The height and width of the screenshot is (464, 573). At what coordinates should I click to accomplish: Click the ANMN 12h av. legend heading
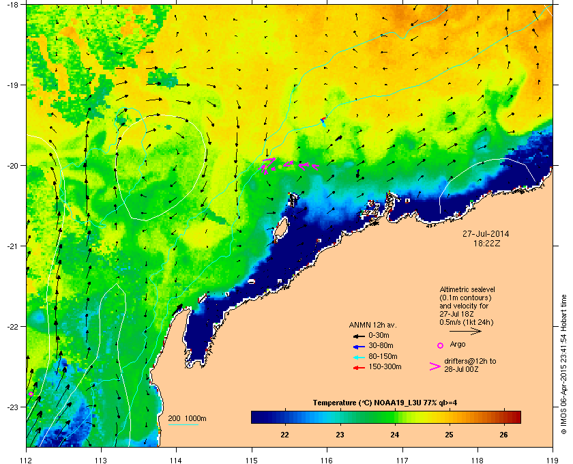(372, 325)
